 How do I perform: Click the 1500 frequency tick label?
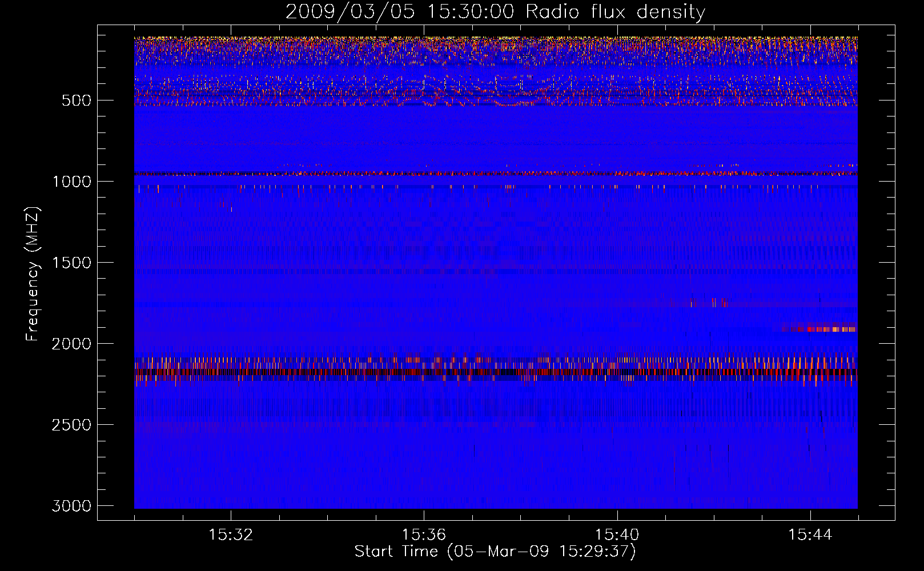click(x=71, y=263)
